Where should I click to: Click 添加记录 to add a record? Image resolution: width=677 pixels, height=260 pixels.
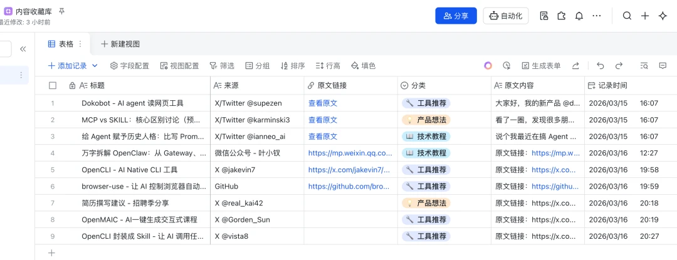(x=67, y=66)
